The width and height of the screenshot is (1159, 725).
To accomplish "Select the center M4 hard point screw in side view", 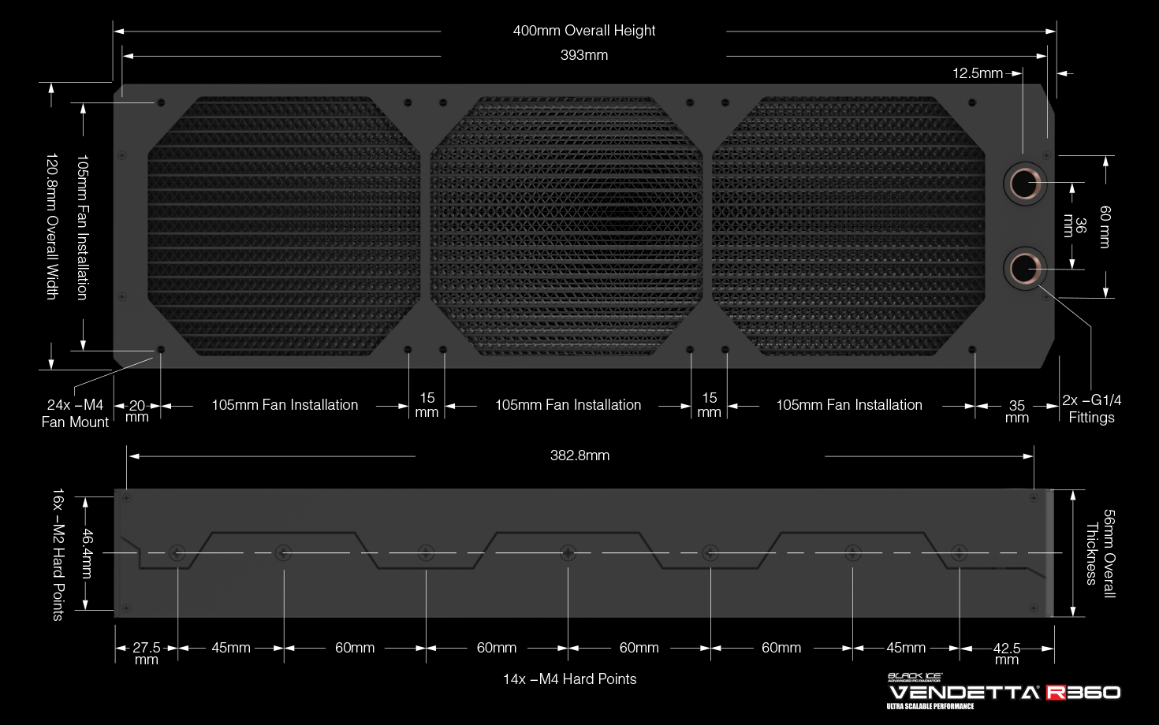I will tap(568, 553).
